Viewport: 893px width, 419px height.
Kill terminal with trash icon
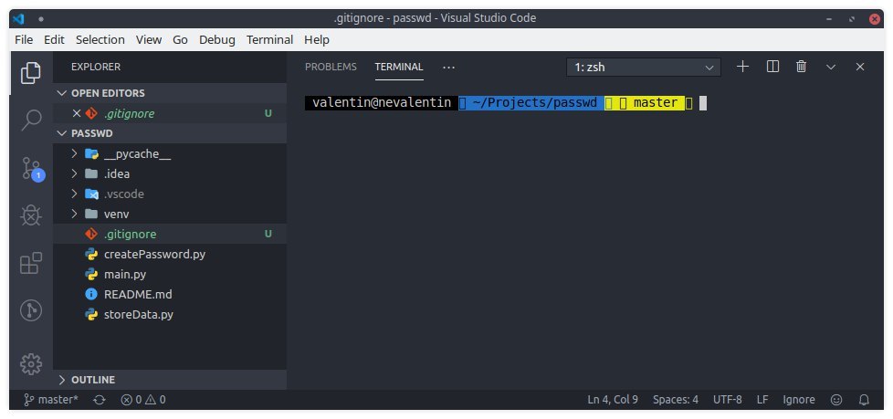802,67
